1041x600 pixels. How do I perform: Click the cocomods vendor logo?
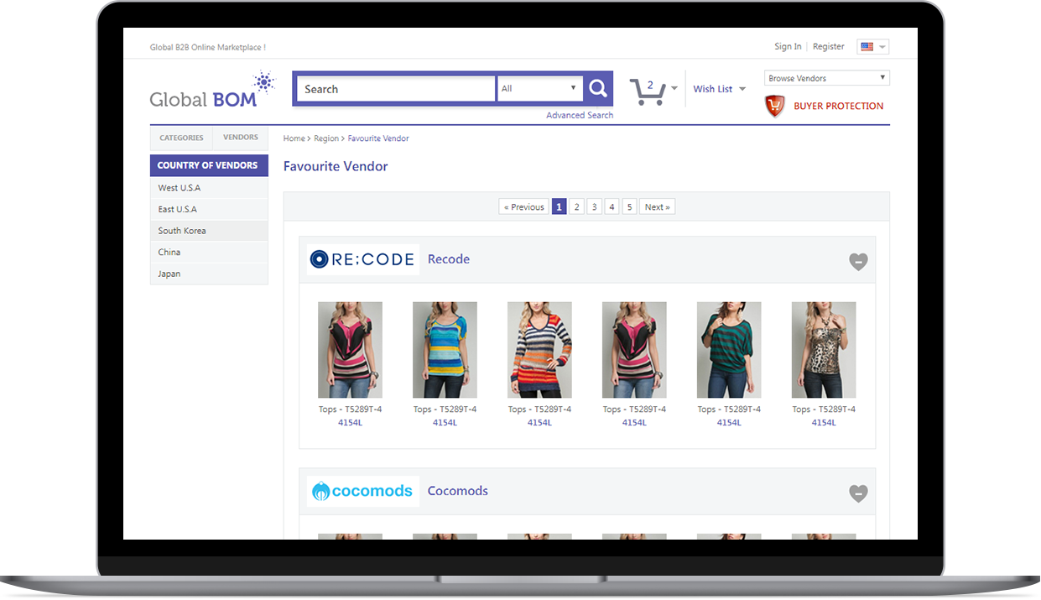pos(363,491)
